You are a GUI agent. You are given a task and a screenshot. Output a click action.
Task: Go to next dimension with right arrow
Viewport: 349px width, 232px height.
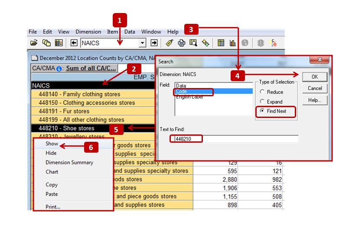coord(154,43)
